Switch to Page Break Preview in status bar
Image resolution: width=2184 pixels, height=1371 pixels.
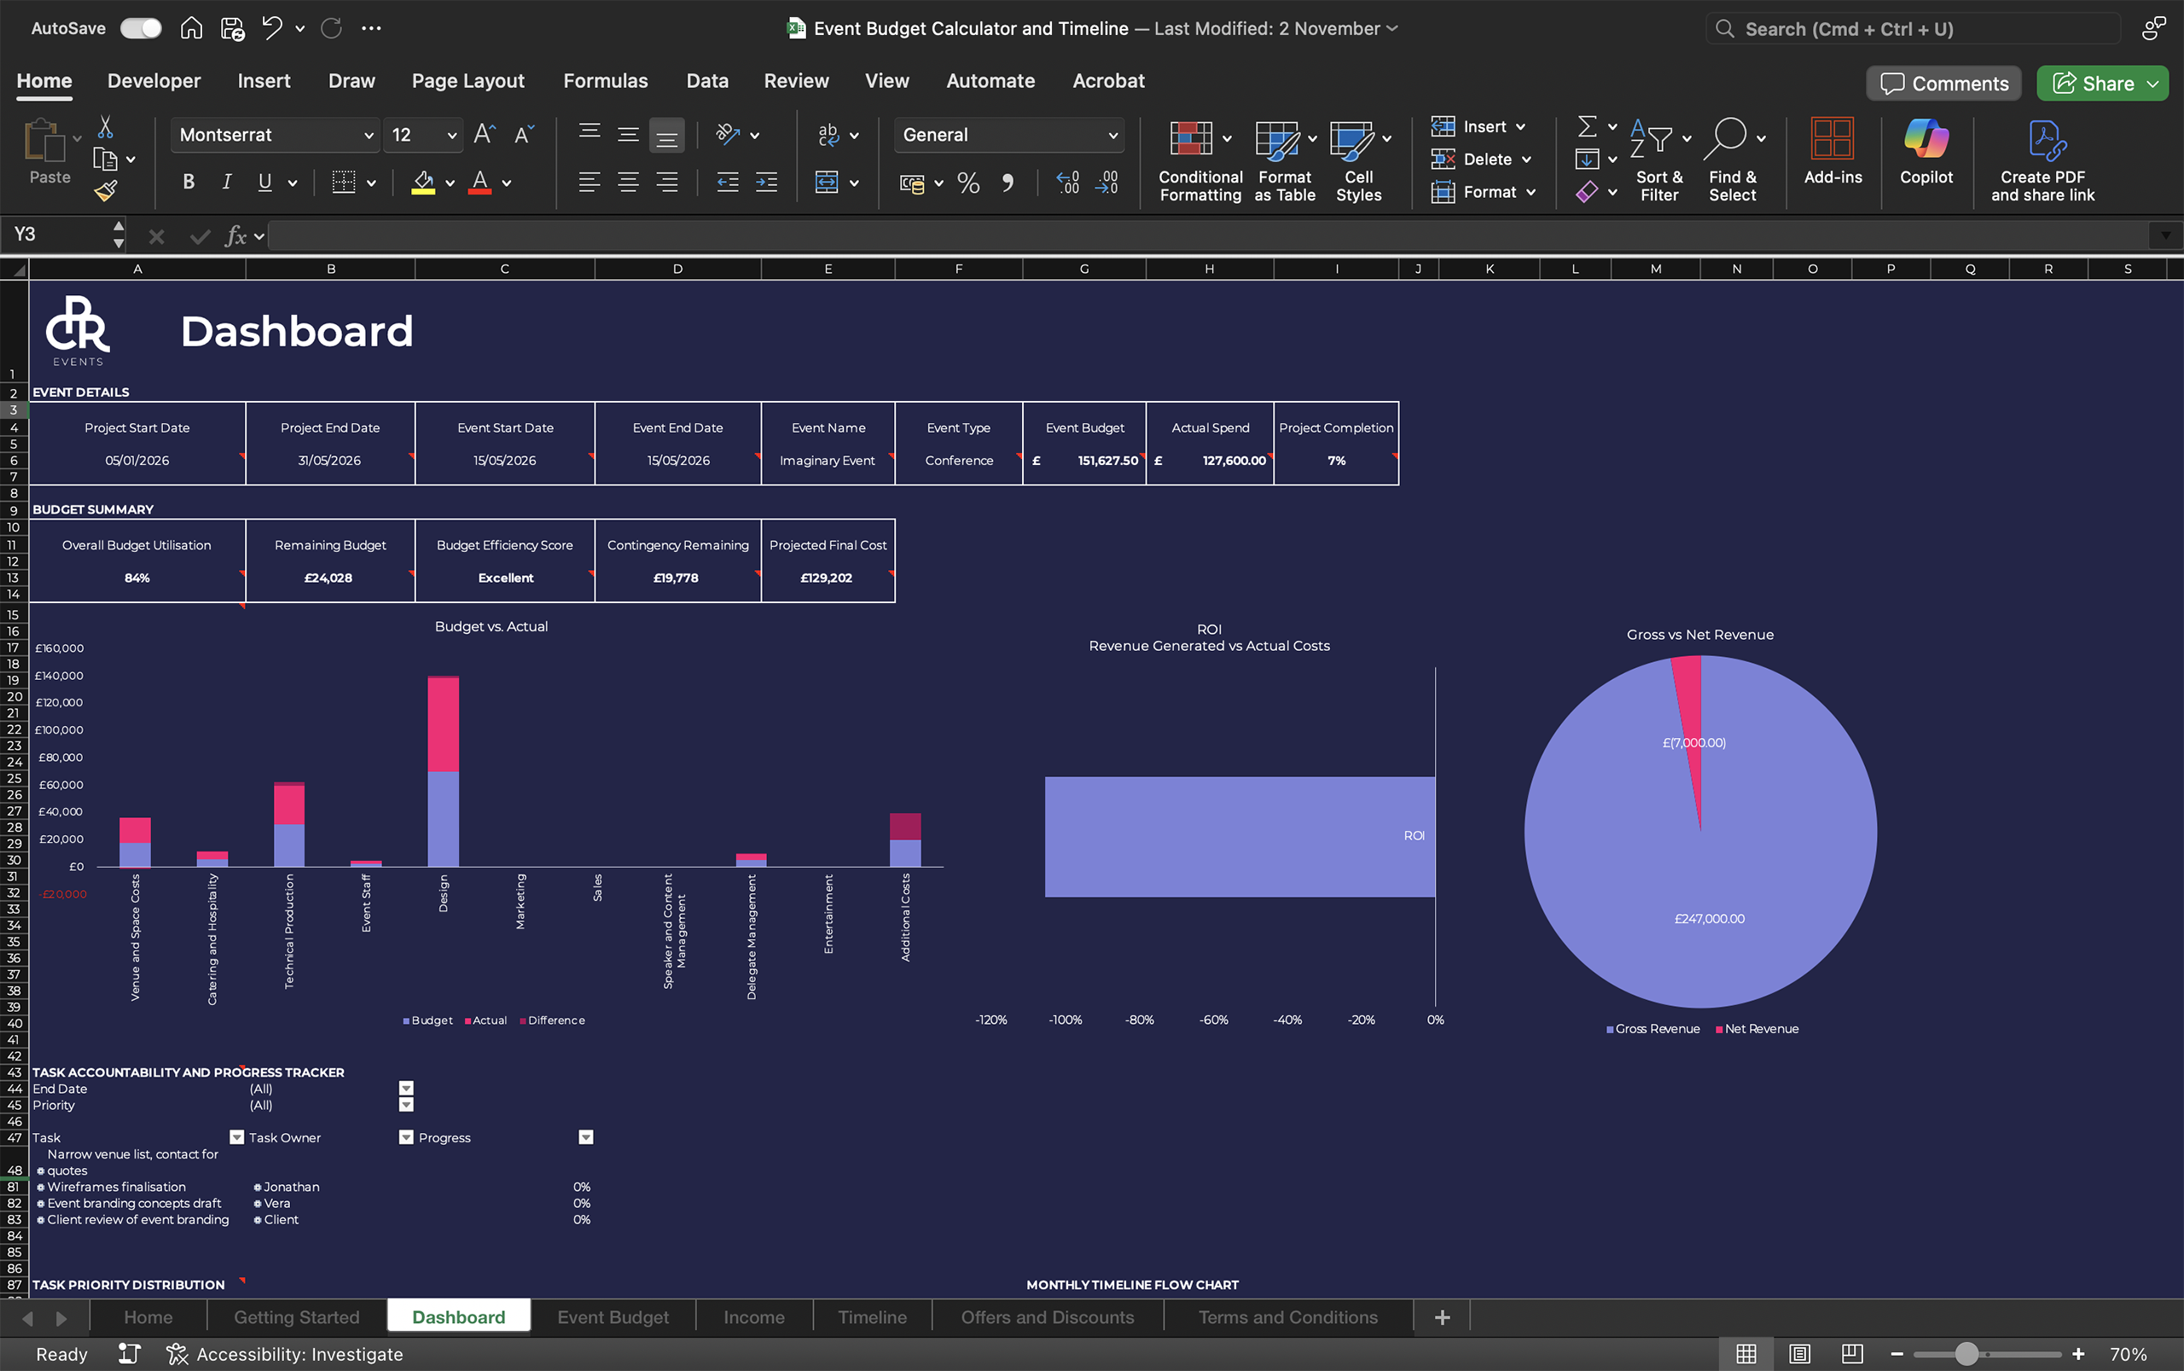1852,1354
